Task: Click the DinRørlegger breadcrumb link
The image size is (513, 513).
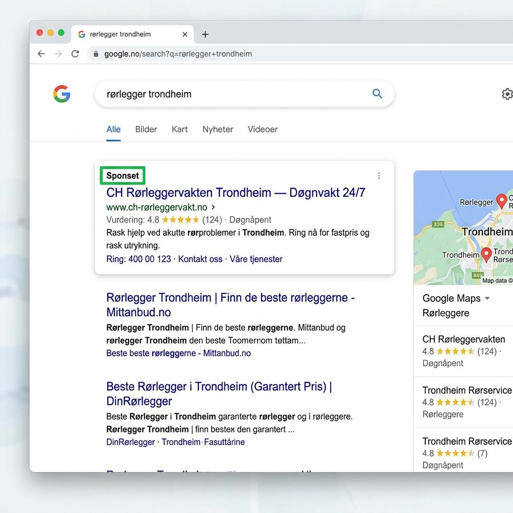Action: click(131, 442)
